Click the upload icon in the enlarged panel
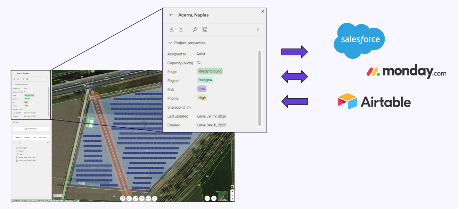The width and height of the screenshot is (458, 209). point(181,29)
